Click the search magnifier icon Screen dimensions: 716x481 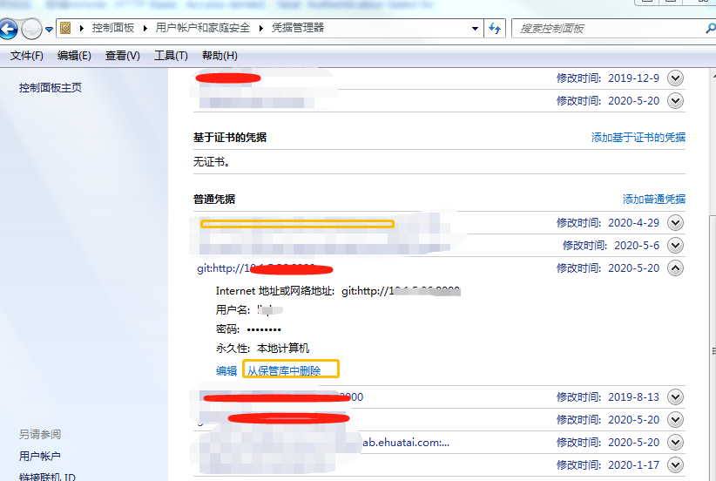click(x=711, y=29)
